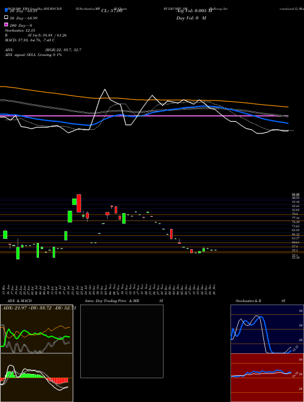This screenshot has height=402, width=304.
Task: Click the 'Intra Day Trading Price & MR' heading
Action: click(112, 301)
